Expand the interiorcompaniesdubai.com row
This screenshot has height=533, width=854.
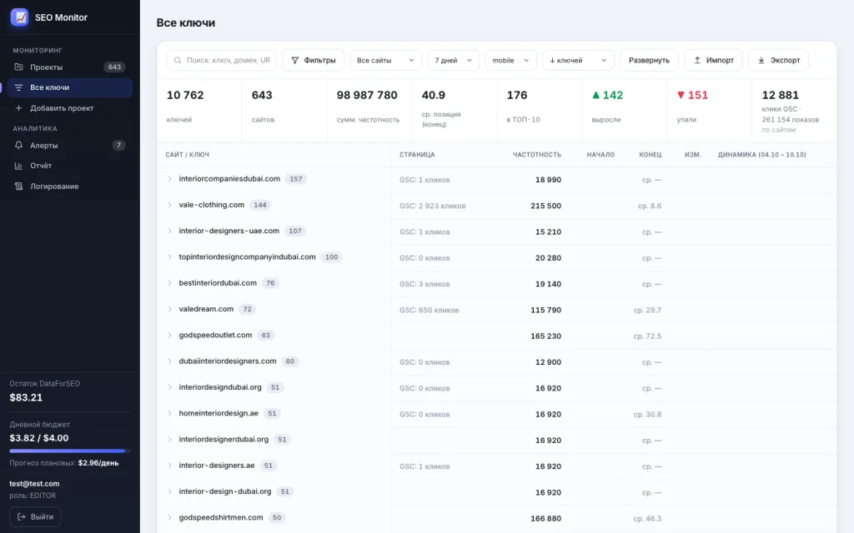pyautogui.click(x=170, y=179)
